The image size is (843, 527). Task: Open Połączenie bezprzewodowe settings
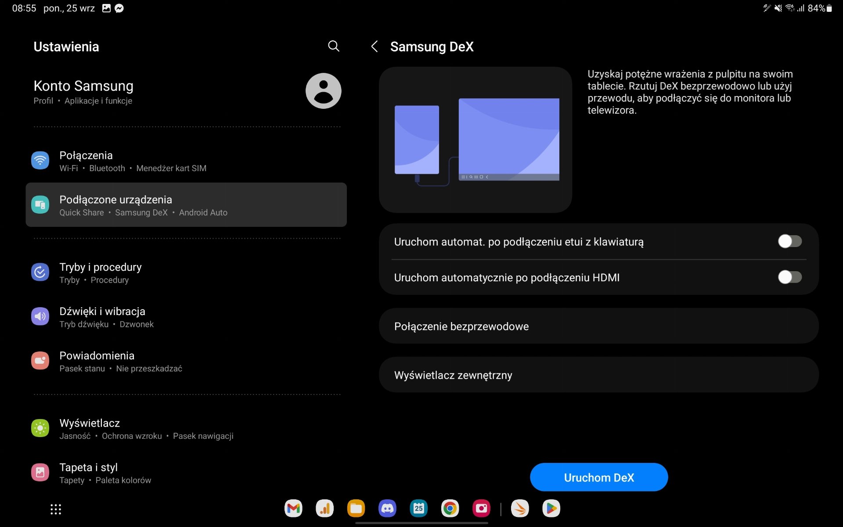tap(598, 326)
